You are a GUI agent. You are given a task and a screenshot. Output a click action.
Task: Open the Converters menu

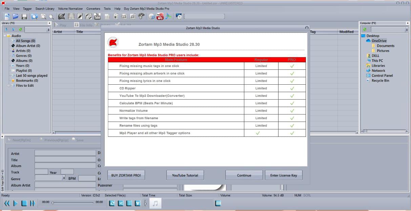(93, 9)
